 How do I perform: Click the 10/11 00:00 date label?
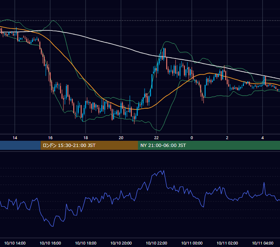pos(191,243)
